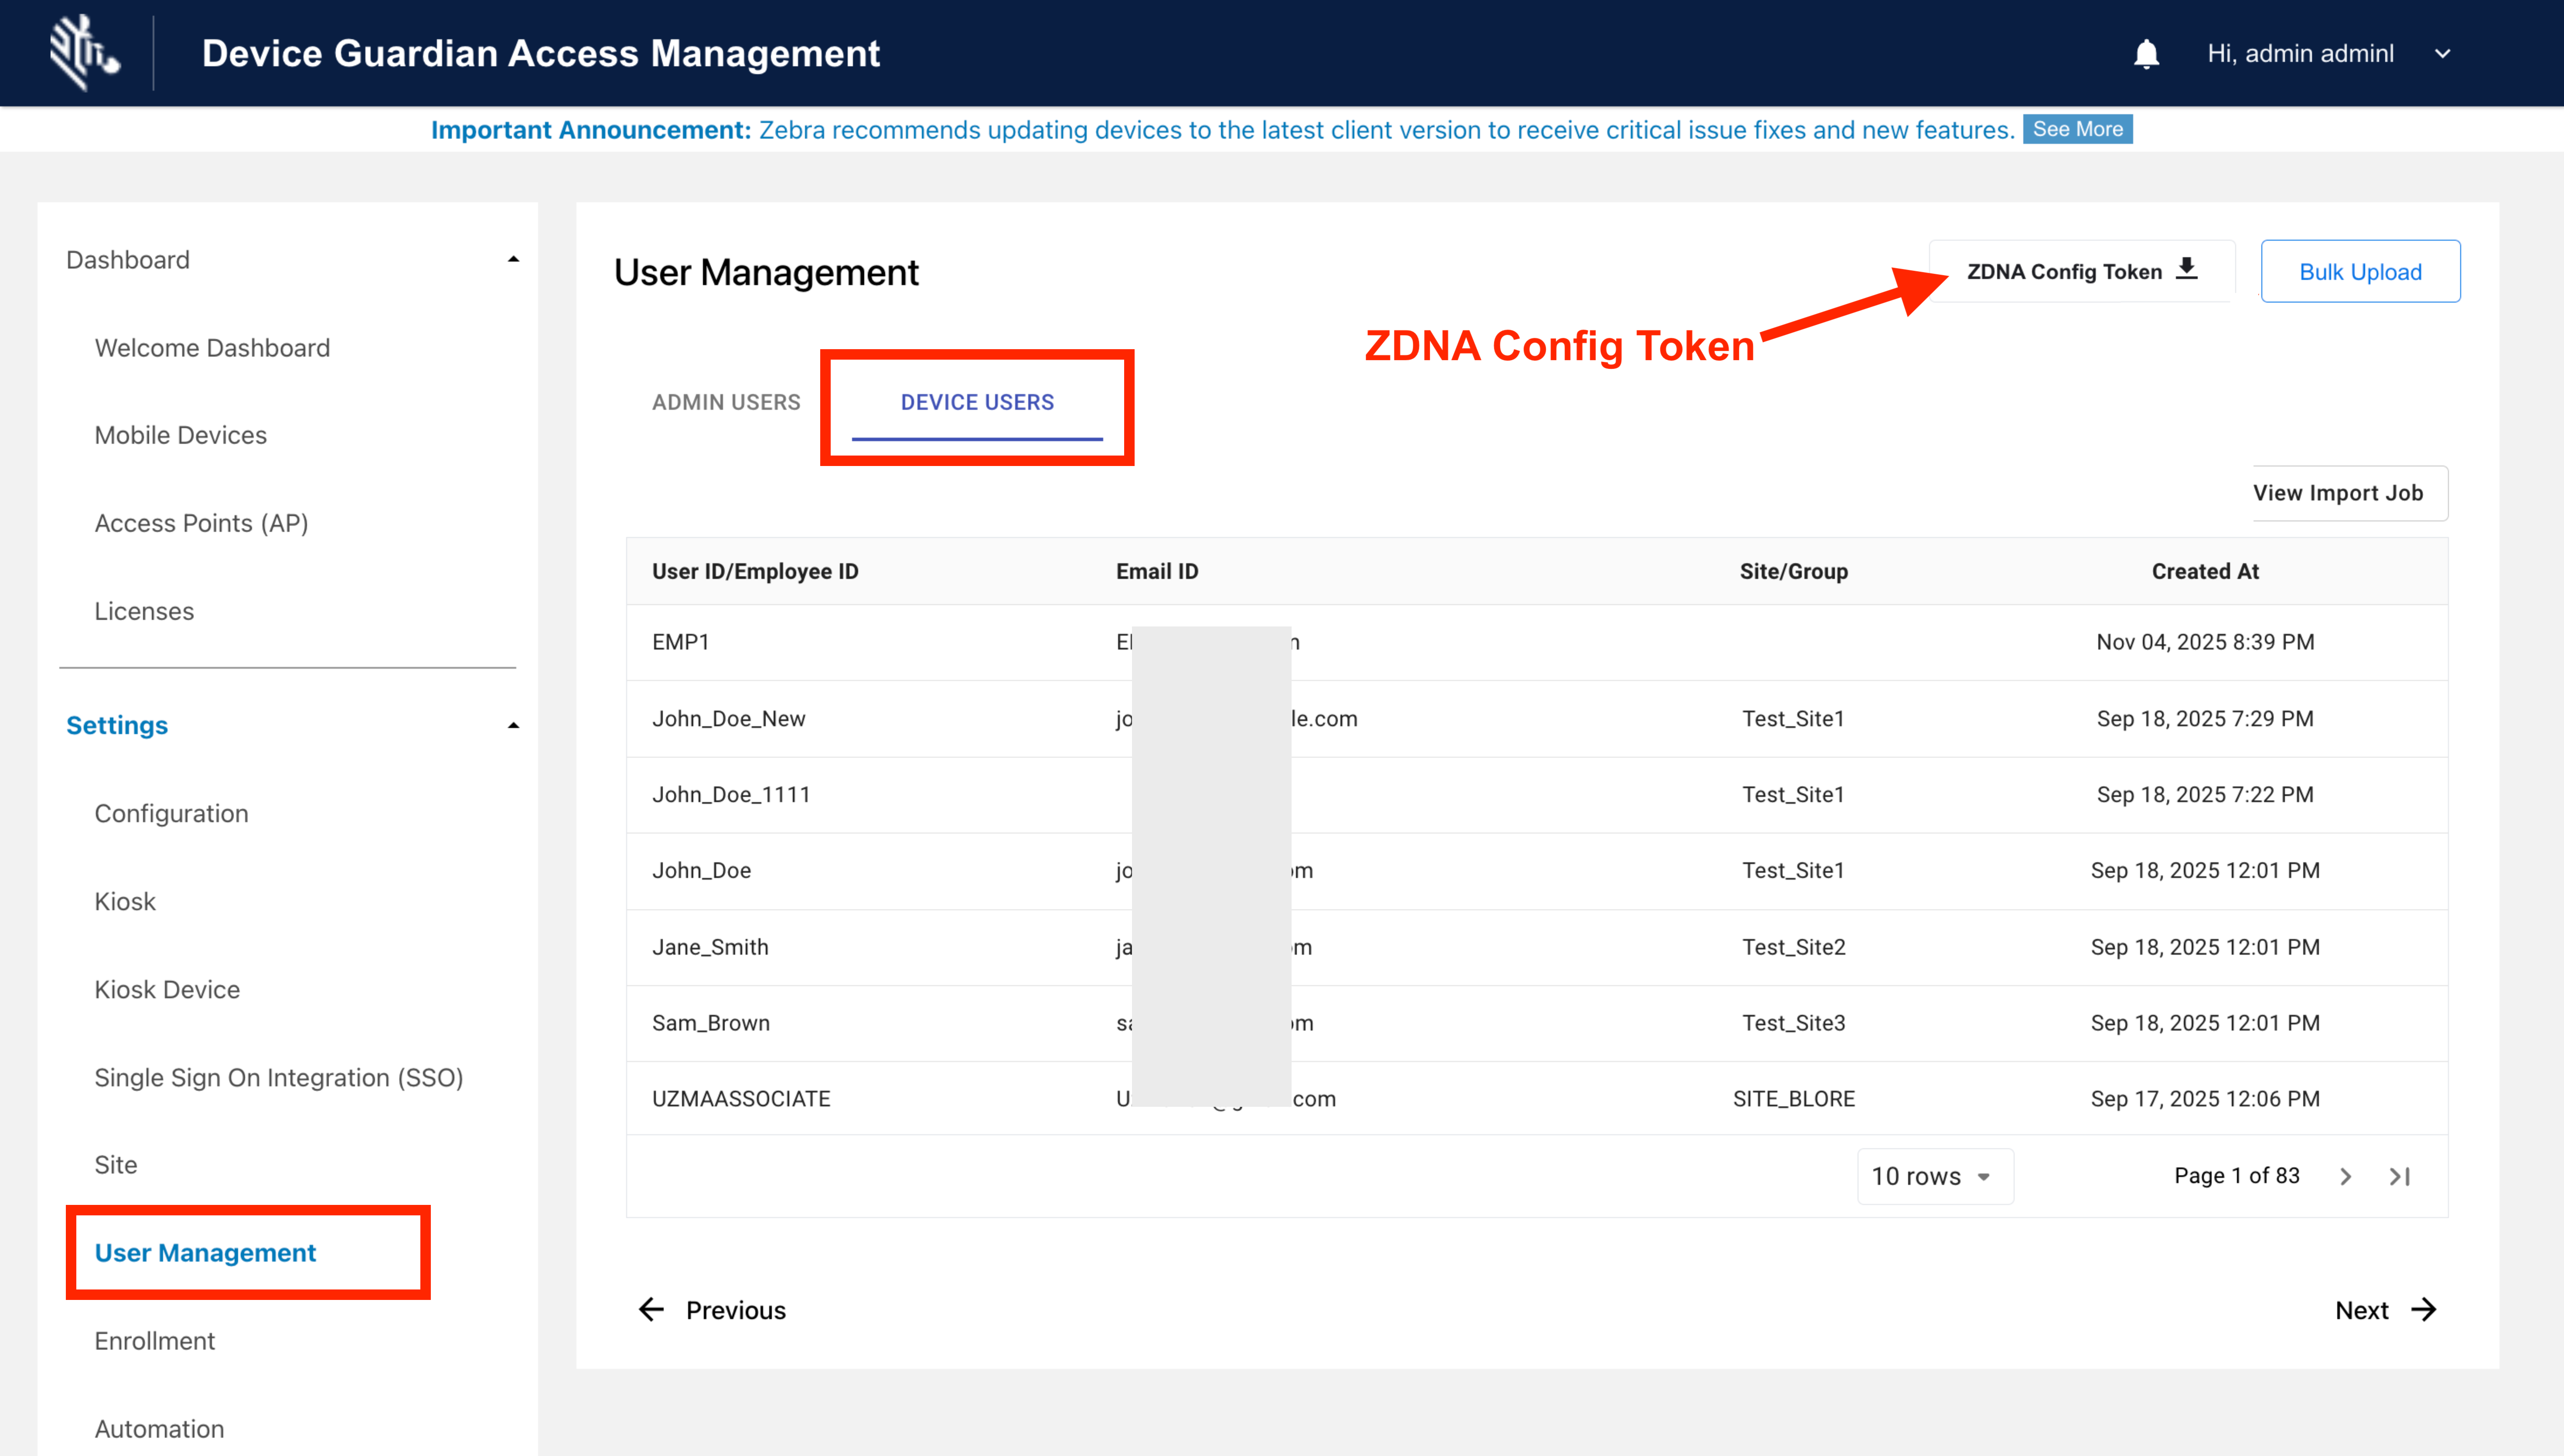Image resolution: width=2564 pixels, height=1456 pixels.
Task: Click the Next right arrow icon
Action: pos(2424,1310)
